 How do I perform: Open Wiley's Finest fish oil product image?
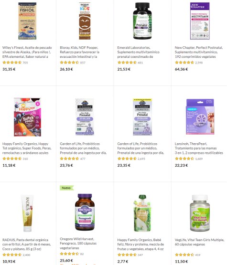click(27, 21)
